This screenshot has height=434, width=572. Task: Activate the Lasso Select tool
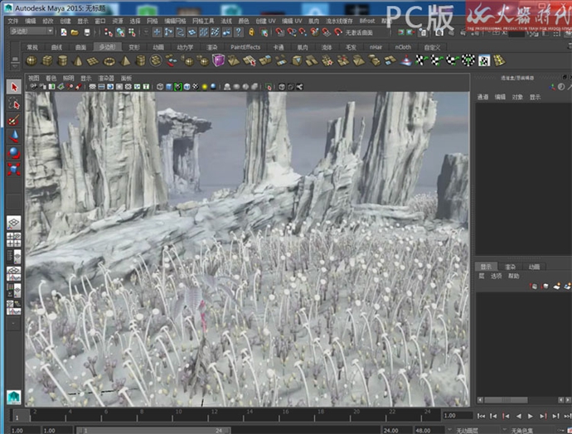(x=13, y=104)
